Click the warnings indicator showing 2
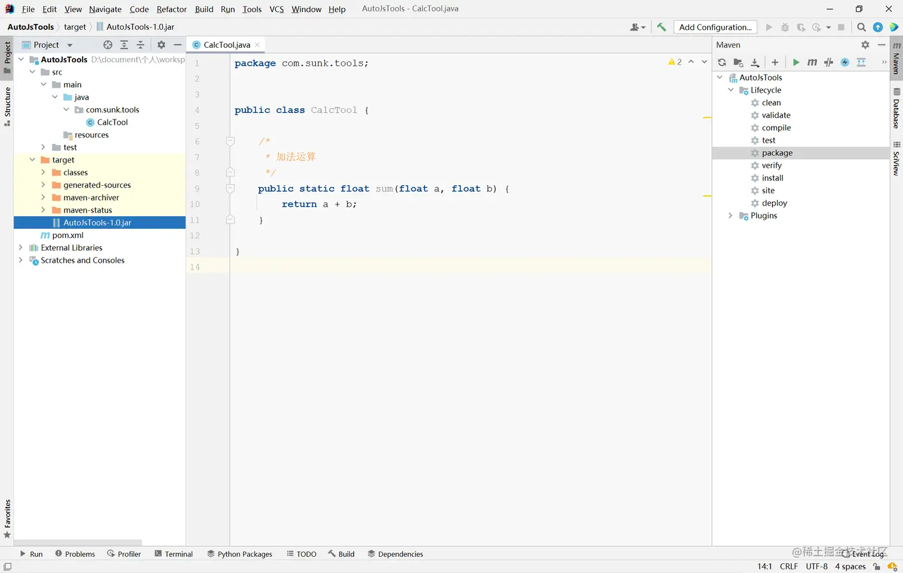Screen dimensions: 903x573 tap(675, 62)
